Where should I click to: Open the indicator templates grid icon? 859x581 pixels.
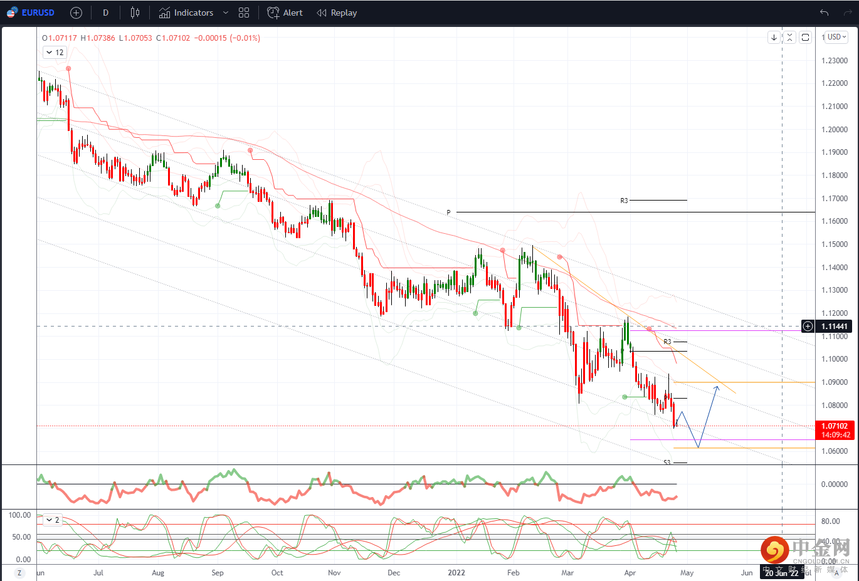click(x=244, y=13)
